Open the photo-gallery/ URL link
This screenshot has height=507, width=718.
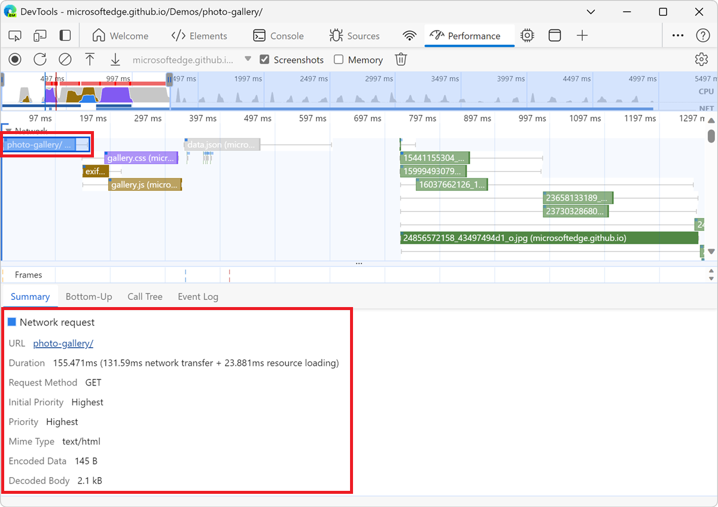coord(63,343)
